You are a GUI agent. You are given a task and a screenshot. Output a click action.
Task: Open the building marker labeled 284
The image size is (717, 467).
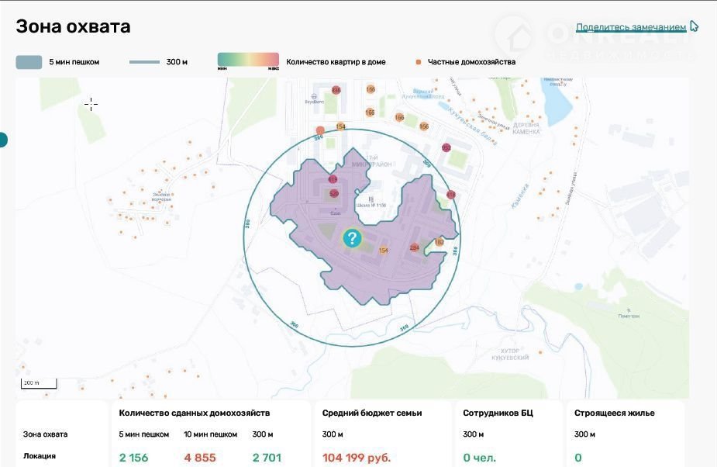click(415, 247)
